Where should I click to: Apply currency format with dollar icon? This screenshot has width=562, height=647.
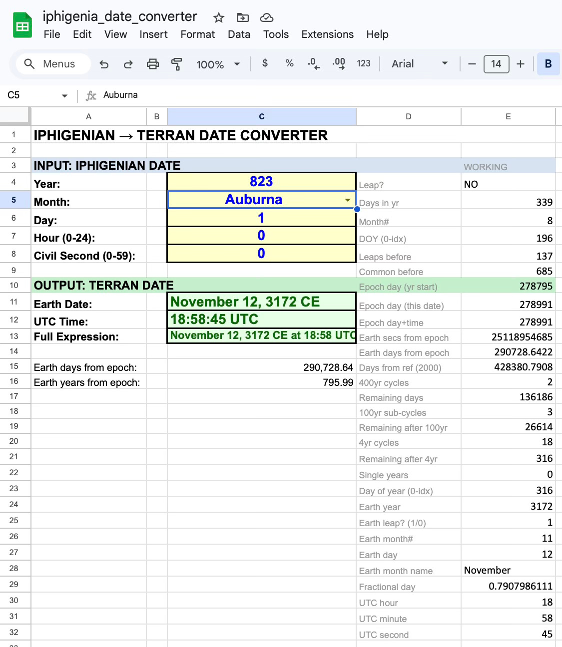point(265,63)
